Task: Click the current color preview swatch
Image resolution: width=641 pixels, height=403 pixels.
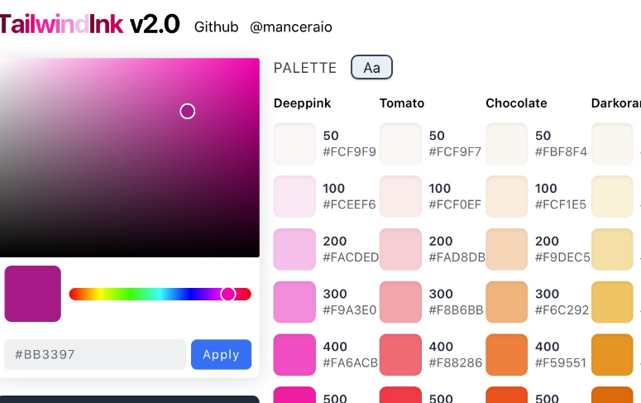Action: coord(33,294)
